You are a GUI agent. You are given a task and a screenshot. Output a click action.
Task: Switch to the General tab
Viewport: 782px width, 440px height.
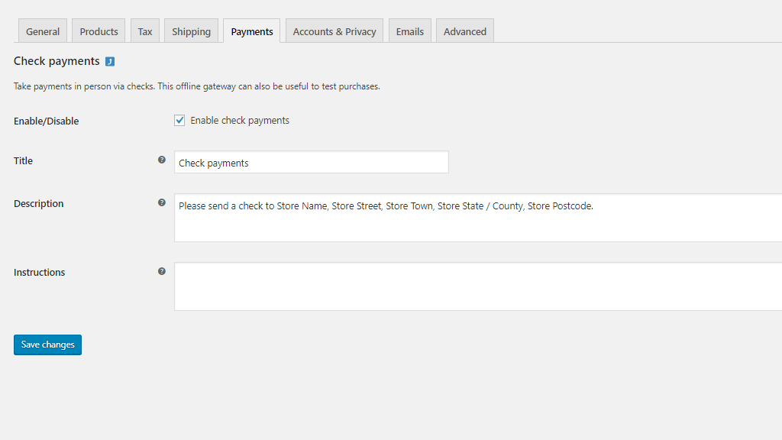[43, 31]
